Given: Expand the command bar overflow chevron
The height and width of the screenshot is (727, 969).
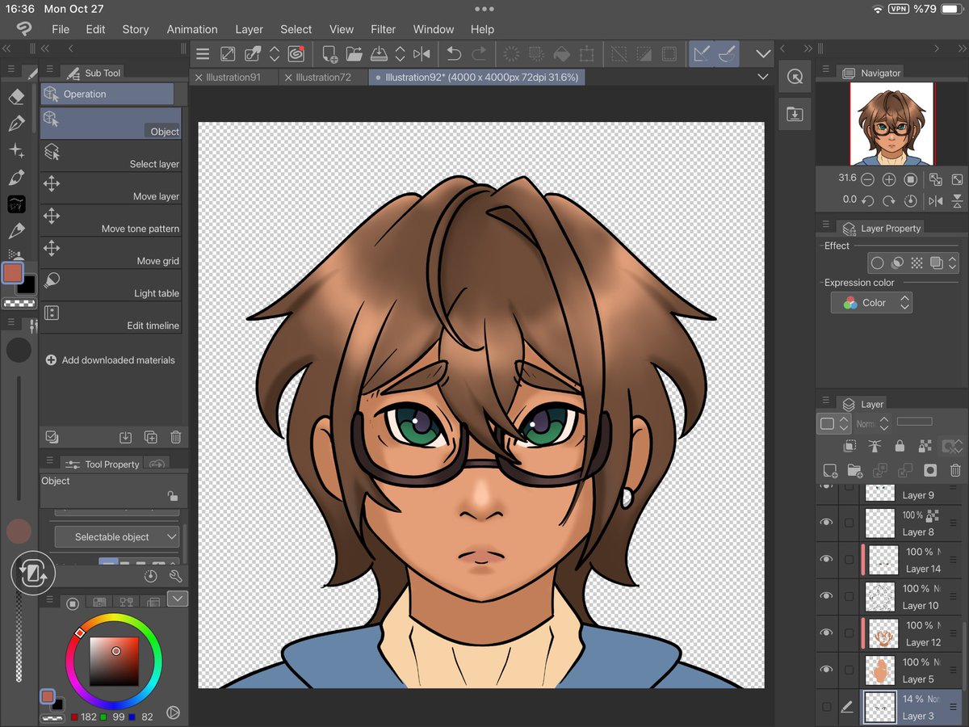Looking at the screenshot, I should (763, 54).
